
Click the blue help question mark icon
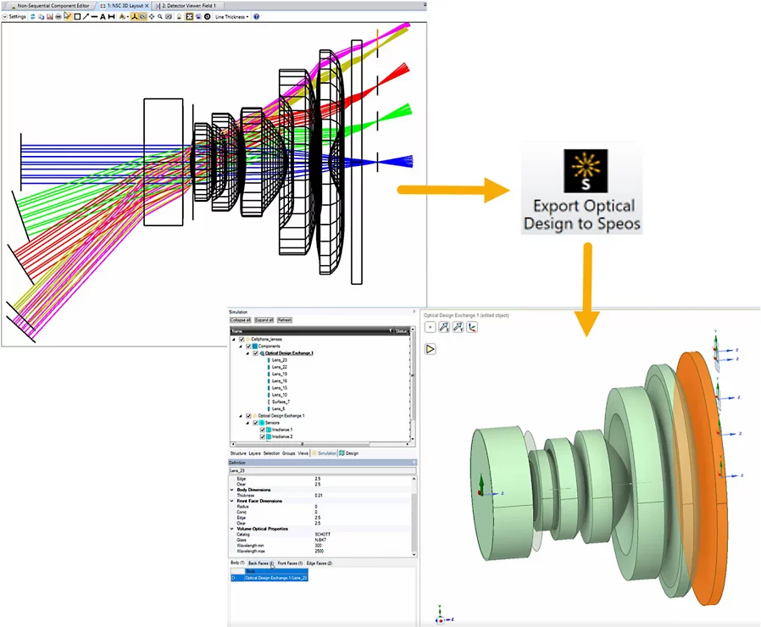click(256, 16)
